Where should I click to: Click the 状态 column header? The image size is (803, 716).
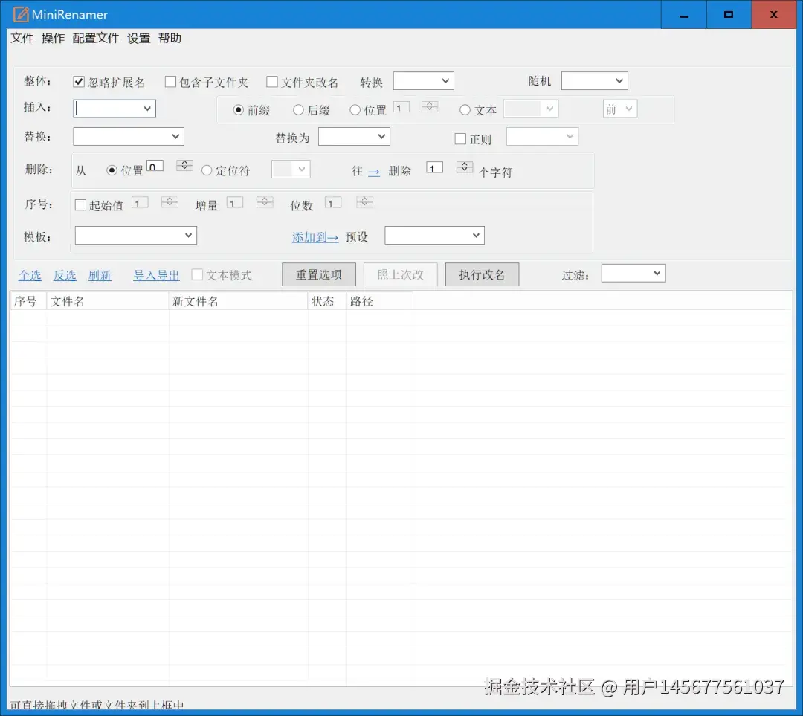[x=327, y=301]
